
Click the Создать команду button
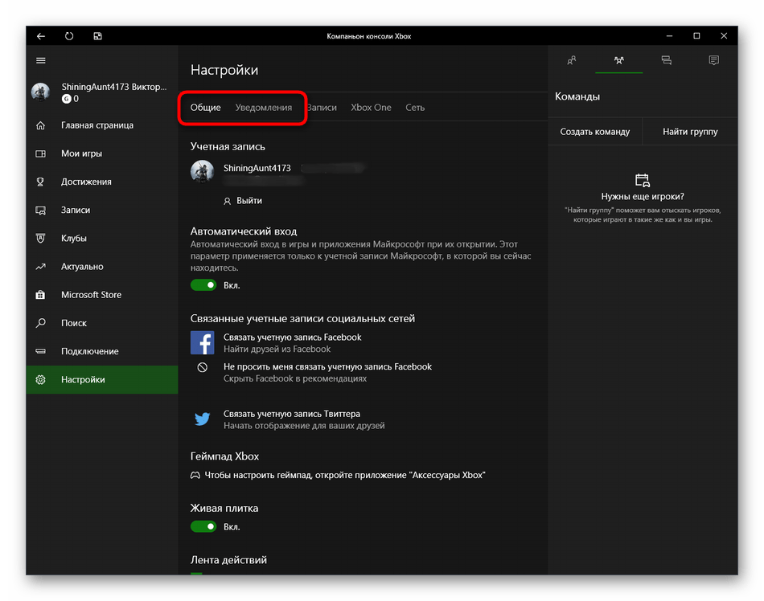pyautogui.click(x=595, y=132)
